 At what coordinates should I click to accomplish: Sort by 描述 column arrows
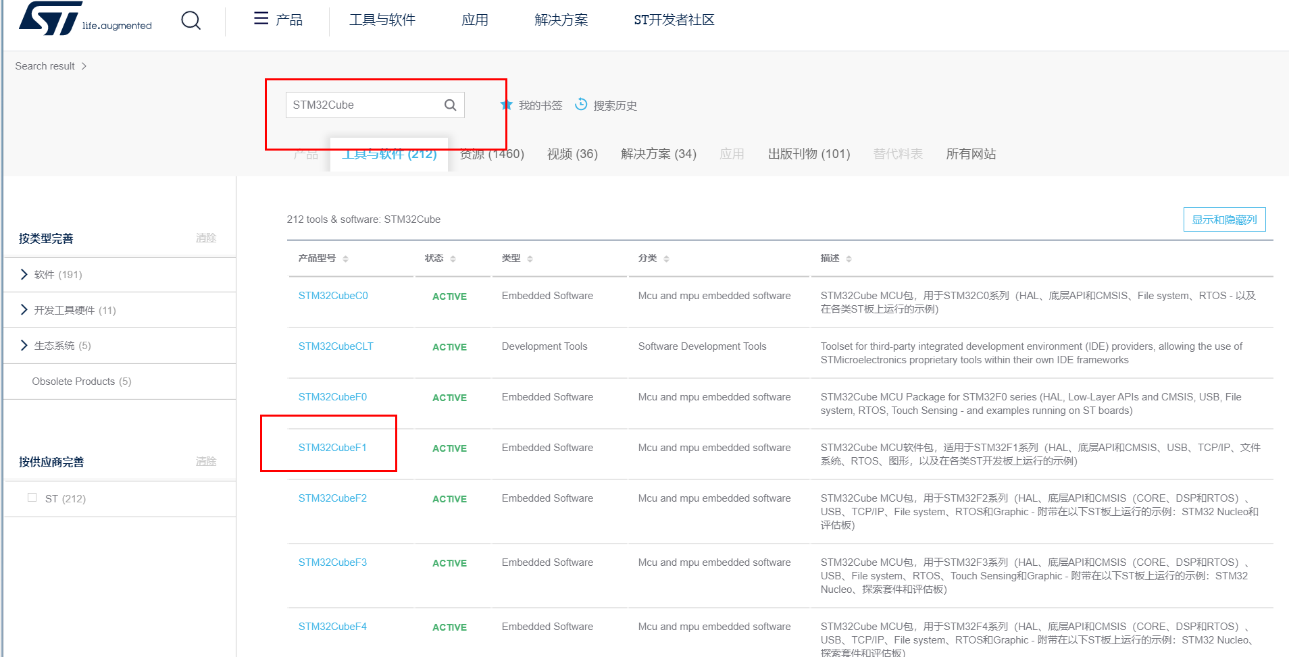[849, 259]
